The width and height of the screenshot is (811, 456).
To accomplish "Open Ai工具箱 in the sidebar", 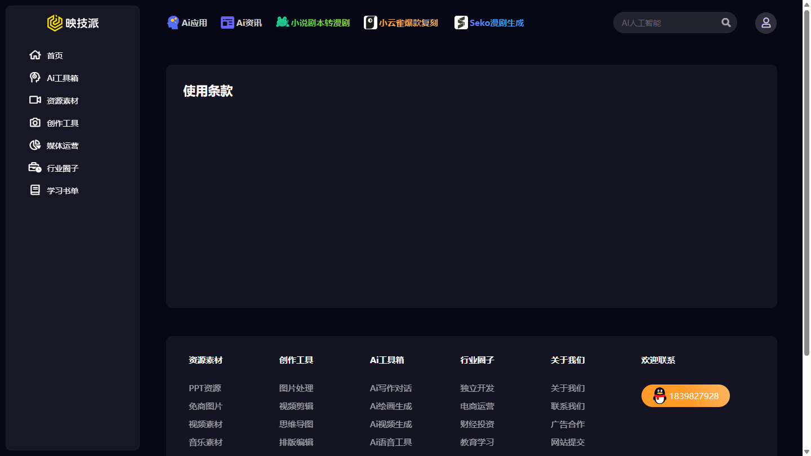I will click(x=63, y=78).
